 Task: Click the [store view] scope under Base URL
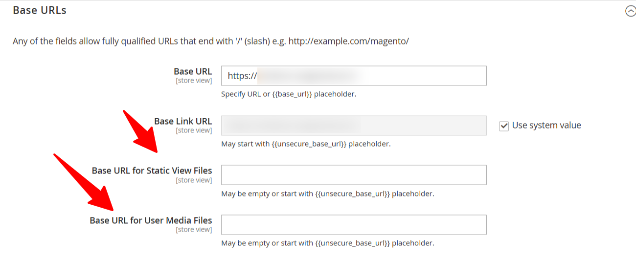(194, 81)
